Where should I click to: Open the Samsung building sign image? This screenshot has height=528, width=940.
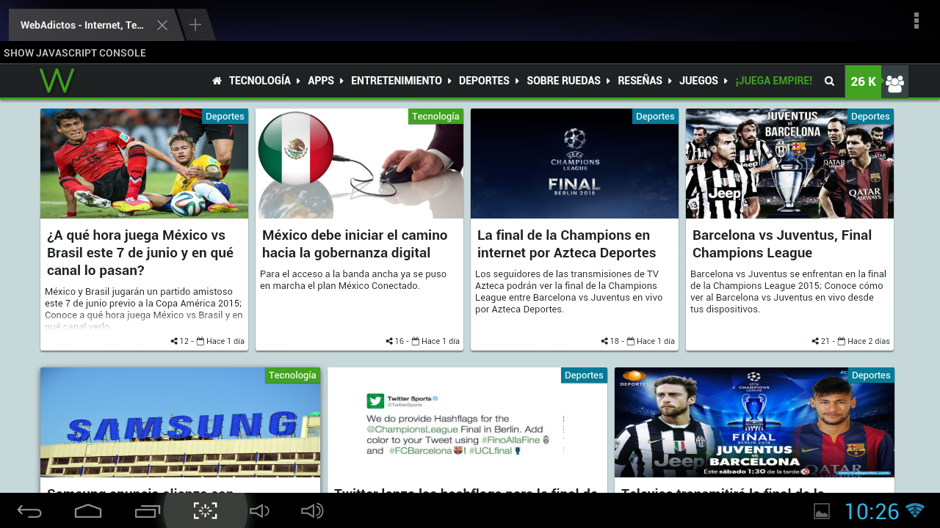click(180, 422)
